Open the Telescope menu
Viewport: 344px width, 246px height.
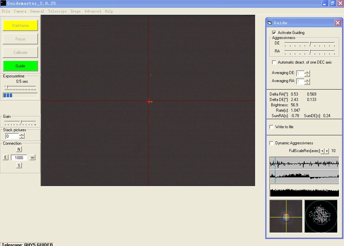(x=57, y=11)
